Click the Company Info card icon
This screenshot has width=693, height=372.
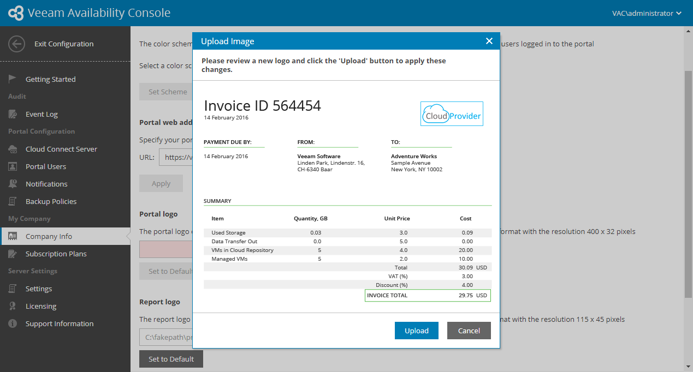click(13, 236)
